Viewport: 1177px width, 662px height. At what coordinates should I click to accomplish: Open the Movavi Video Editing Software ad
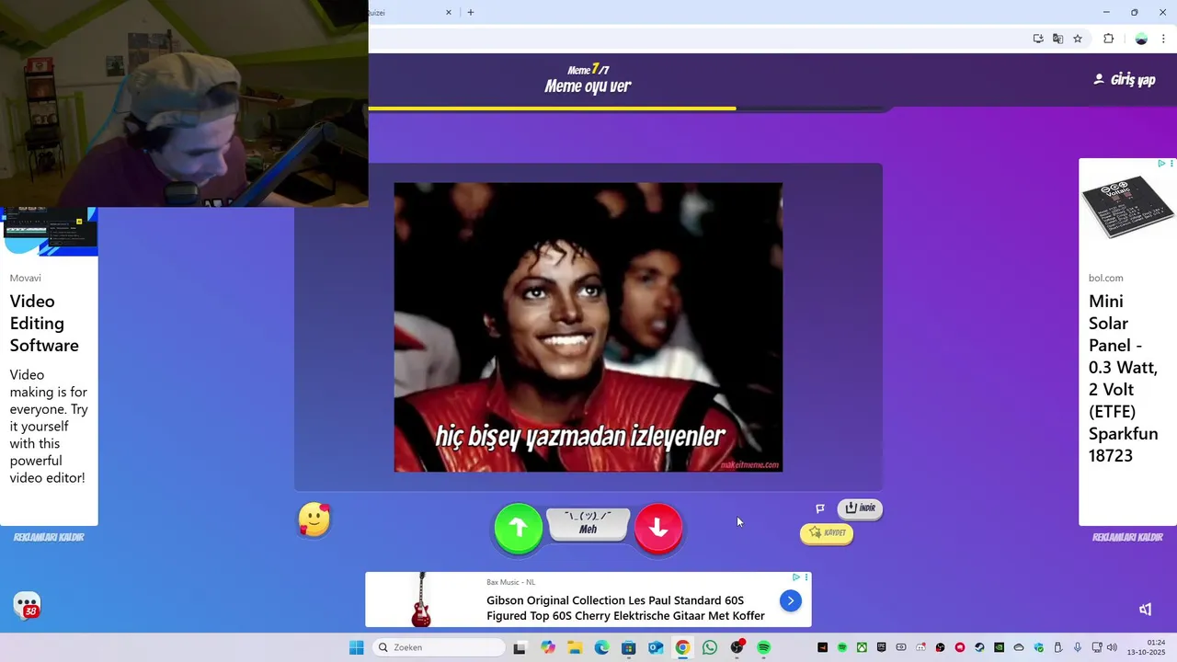click(x=49, y=368)
